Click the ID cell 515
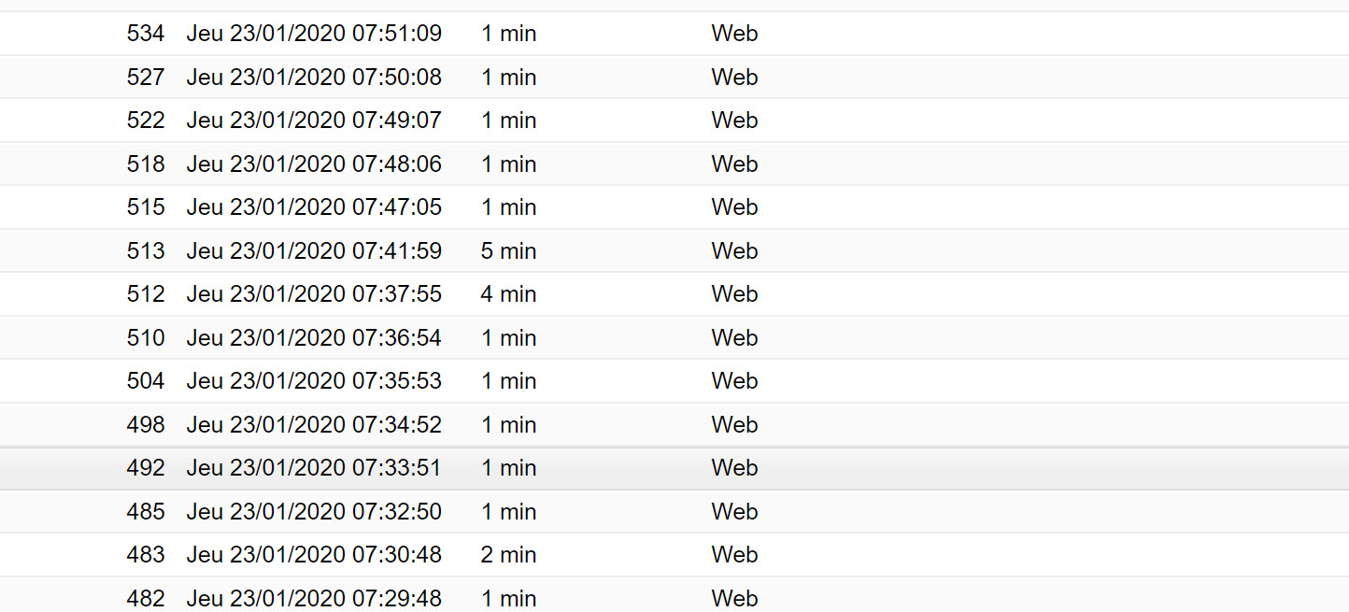Image resolution: width=1349 pixels, height=612 pixels. click(146, 207)
